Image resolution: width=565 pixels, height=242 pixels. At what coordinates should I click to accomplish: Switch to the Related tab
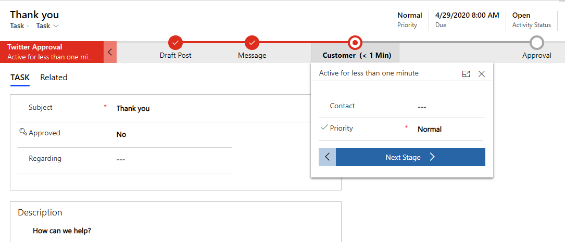tap(54, 78)
